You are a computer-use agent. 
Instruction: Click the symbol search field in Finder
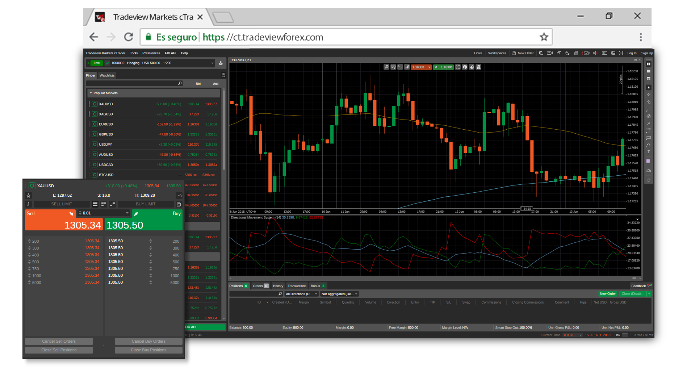pyautogui.click(x=134, y=84)
